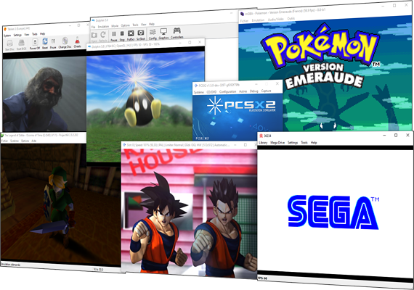Open the Dolphin Config icon
The height and width of the screenshot is (290, 414).
tap(153, 32)
